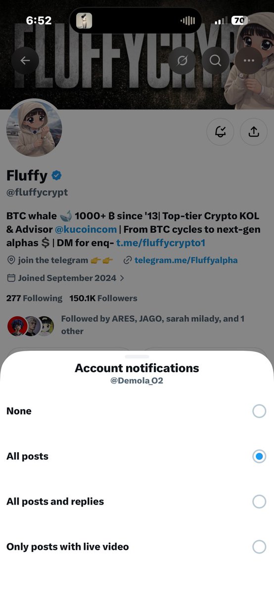This screenshot has height=593, width=274.
Task: Tap the sheet grabber handle above Account notifications
Action: coord(137,356)
